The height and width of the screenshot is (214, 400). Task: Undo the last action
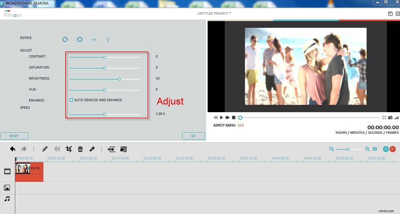click(12, 149)
